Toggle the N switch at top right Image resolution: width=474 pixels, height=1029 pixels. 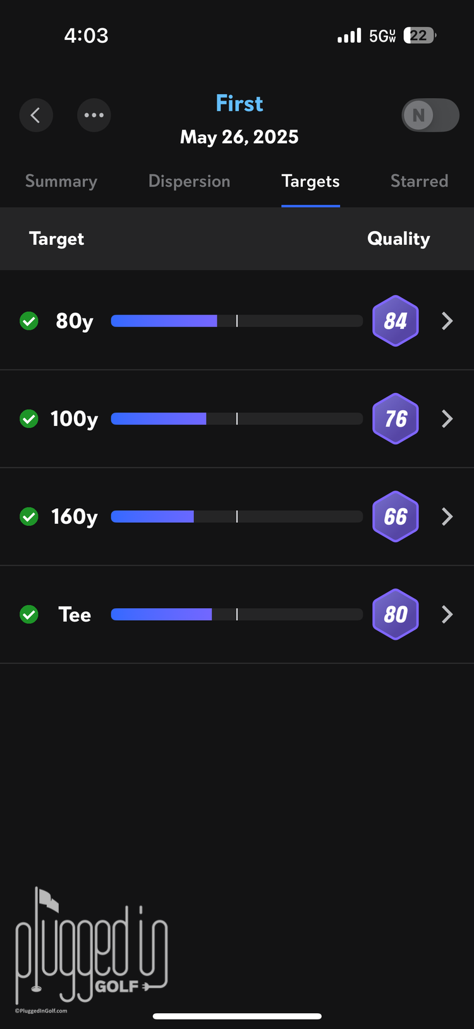coord(430,115)
